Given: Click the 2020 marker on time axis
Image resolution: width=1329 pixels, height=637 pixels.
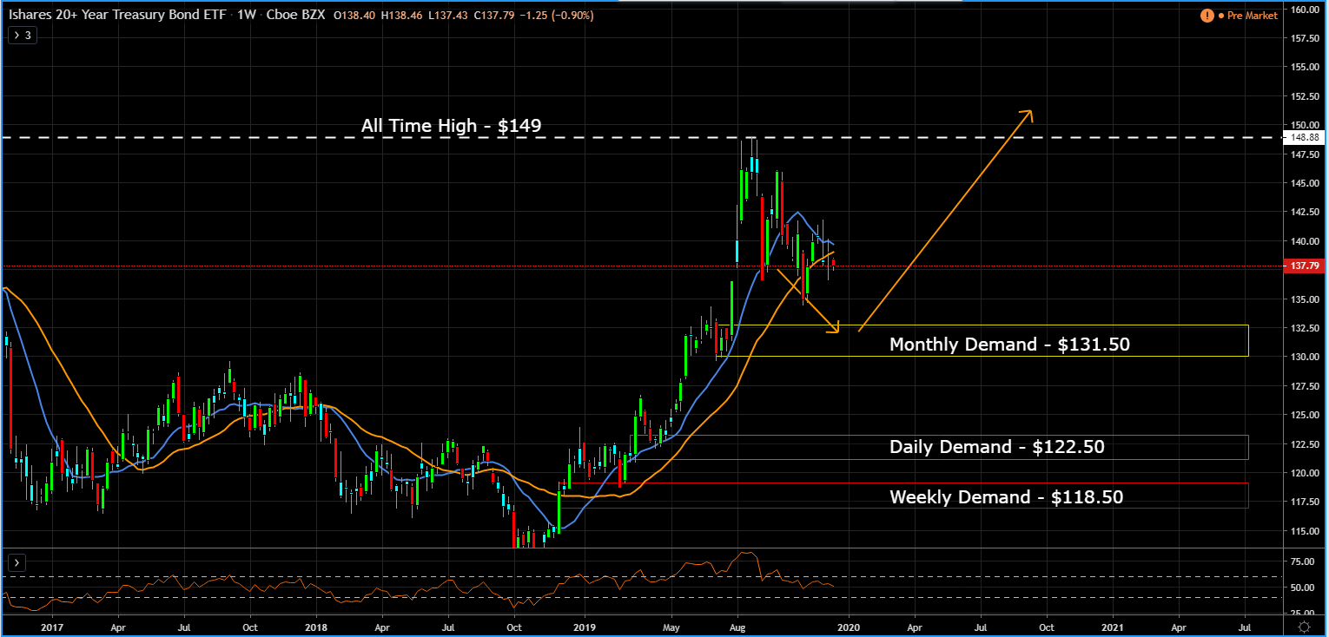Looking at the screenshot, I should pyautogui.click(x=848, y=625).
